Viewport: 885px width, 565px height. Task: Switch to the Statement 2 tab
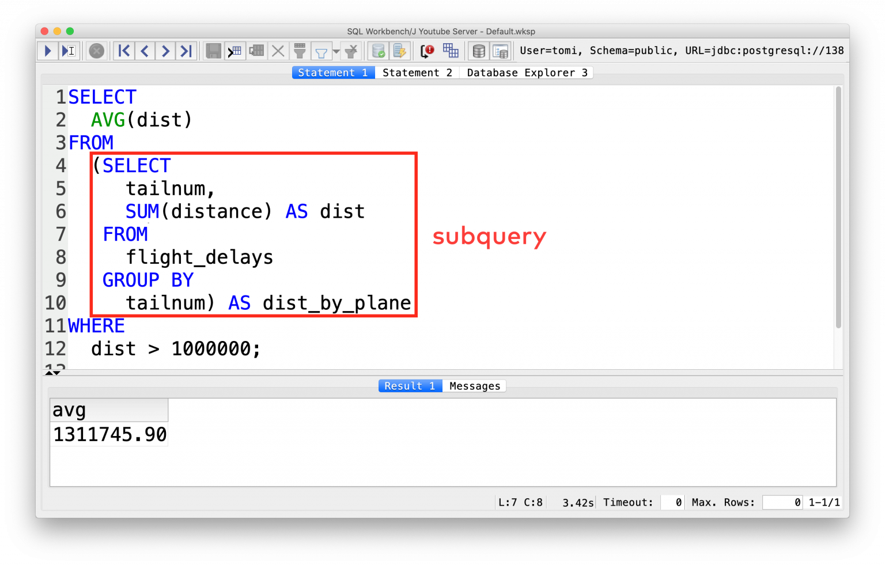point(418,72)
